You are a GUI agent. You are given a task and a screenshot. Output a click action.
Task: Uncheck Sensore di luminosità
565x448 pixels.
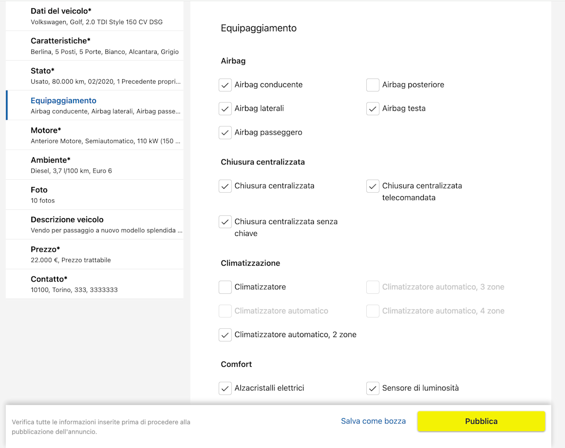[372, 388]
